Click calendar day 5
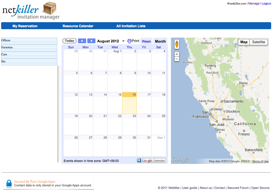 click(71, 82)
